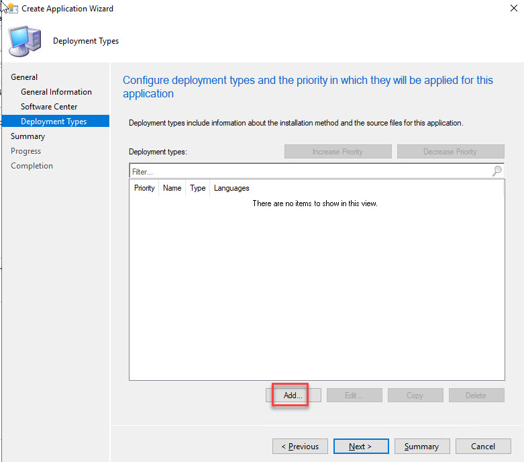Cancel the Create Application Wizard
The height and width of the screenshot is (462, 524).
tap(483, 447)
